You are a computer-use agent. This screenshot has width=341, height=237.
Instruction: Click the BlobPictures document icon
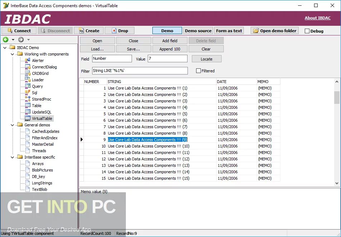28,170
